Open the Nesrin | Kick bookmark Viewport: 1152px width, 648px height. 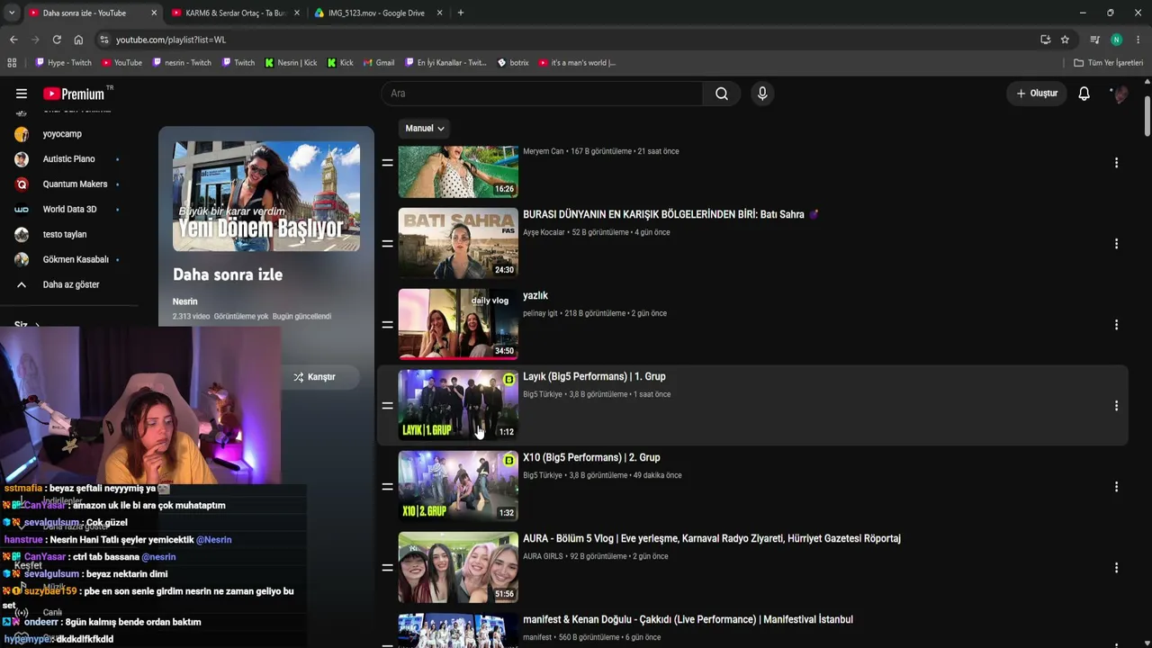click(290, 63)
